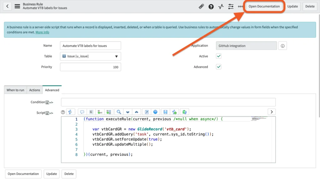
Task: Select the Advanced tab
Action: [x=52, y=90]
